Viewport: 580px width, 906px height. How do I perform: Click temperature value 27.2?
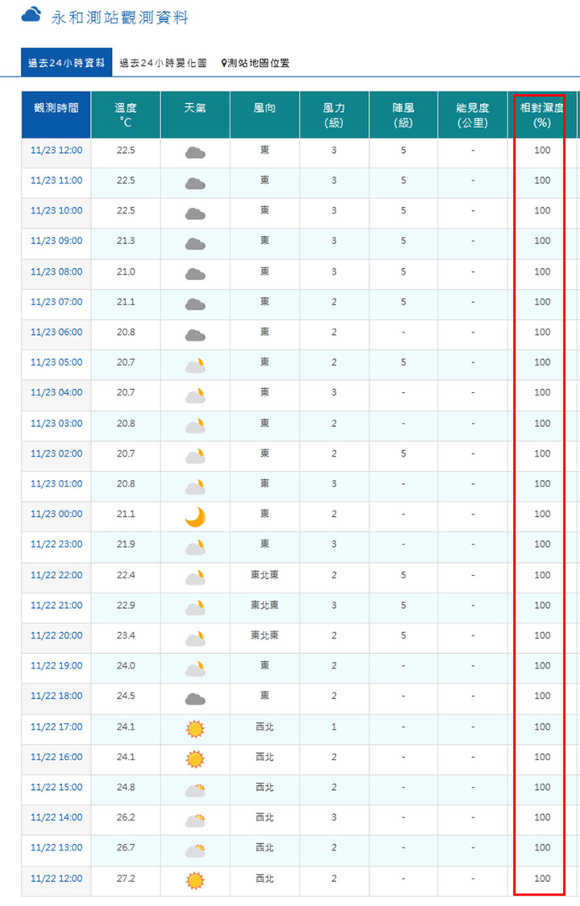pyautogui.click(x=126, y=879)
